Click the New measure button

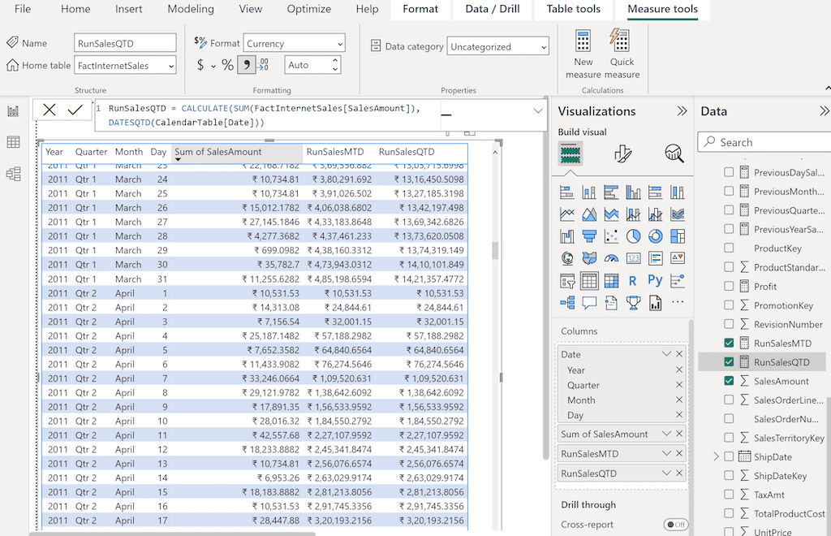[x=583, y=50]
